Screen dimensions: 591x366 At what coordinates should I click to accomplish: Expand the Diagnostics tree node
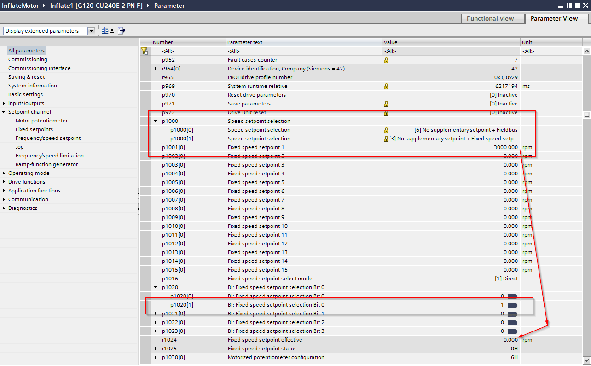click(x=4, y=208)
